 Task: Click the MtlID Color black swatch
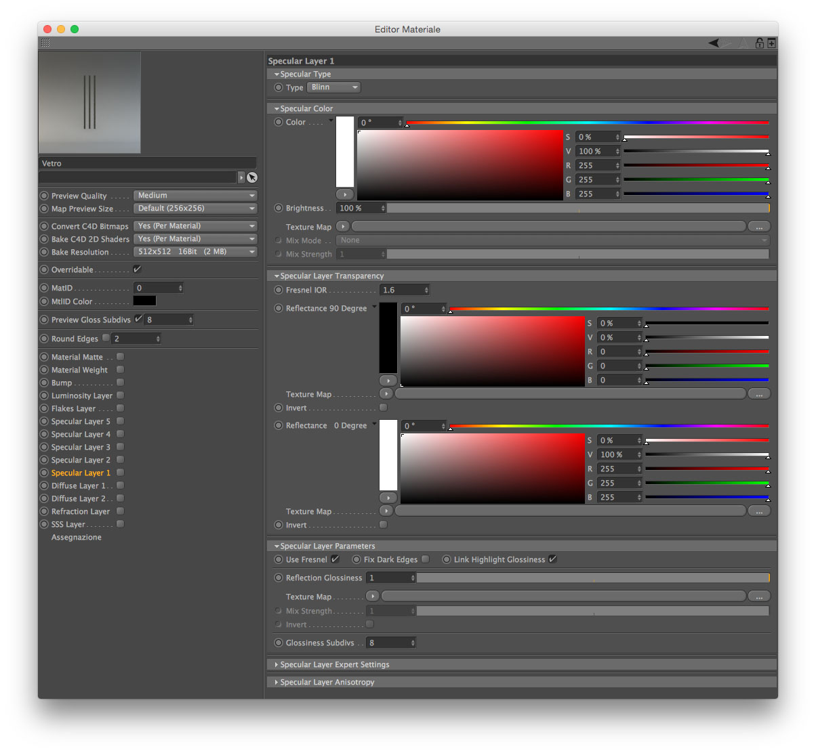(x=144, y=301)
